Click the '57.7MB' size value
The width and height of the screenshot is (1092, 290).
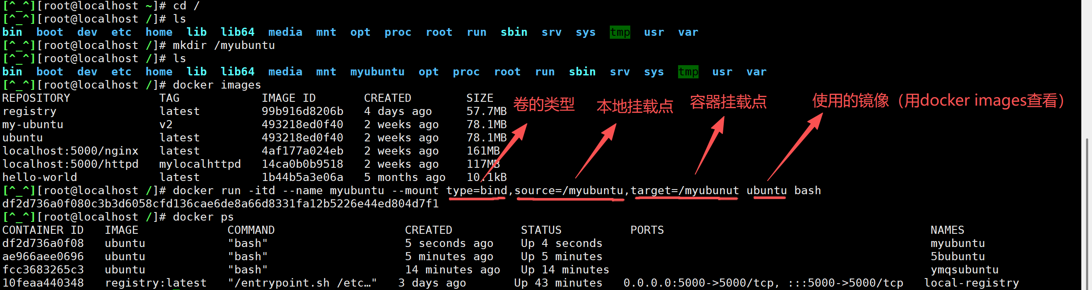486,112
